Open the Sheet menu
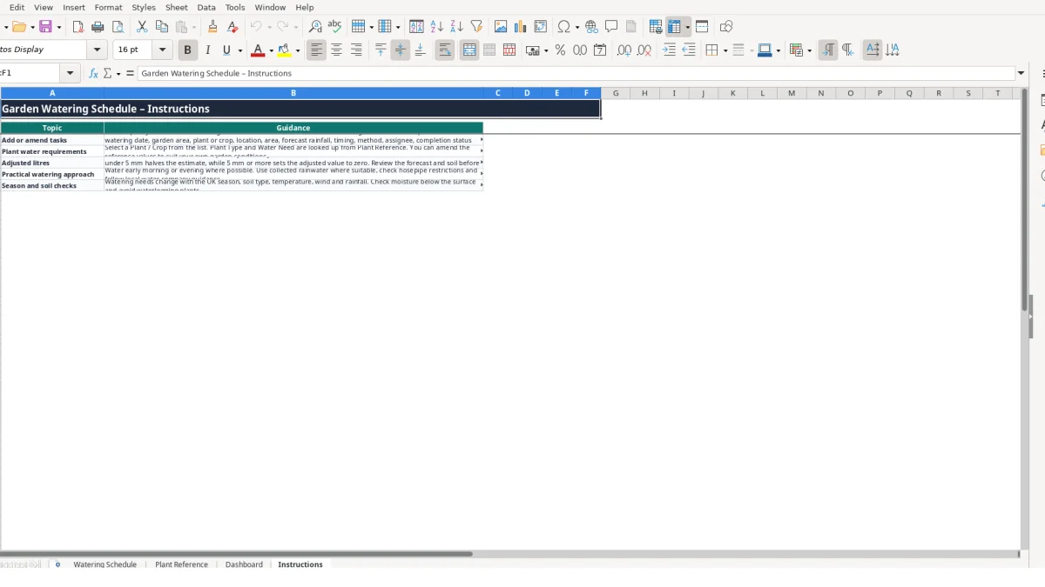The width and height of the screenshot is (1045, 587). click(177, 7)
